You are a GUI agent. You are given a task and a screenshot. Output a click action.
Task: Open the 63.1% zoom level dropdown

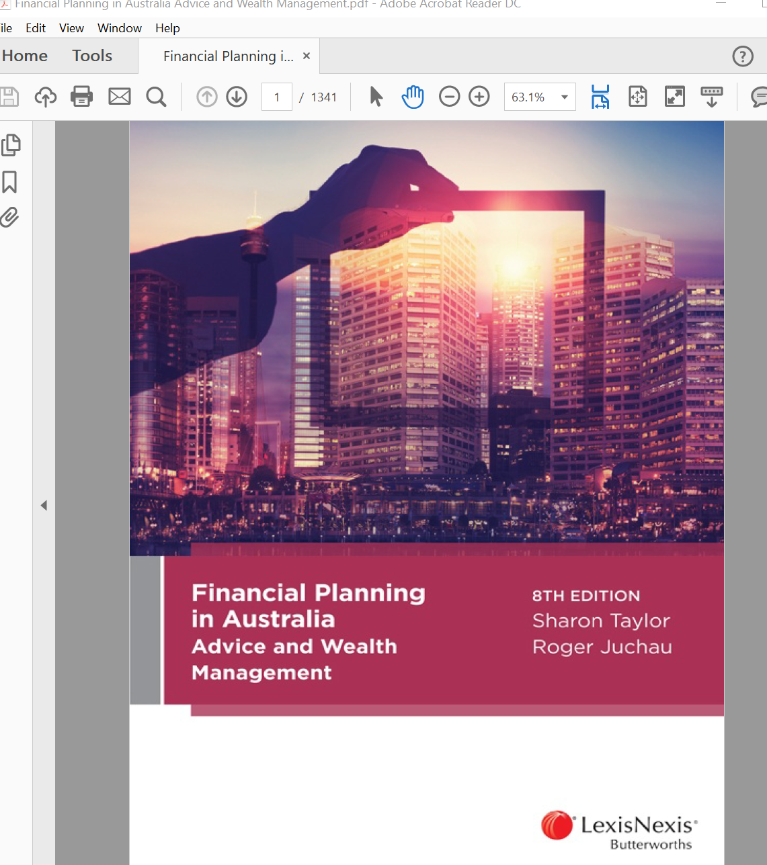pos(565,97)
